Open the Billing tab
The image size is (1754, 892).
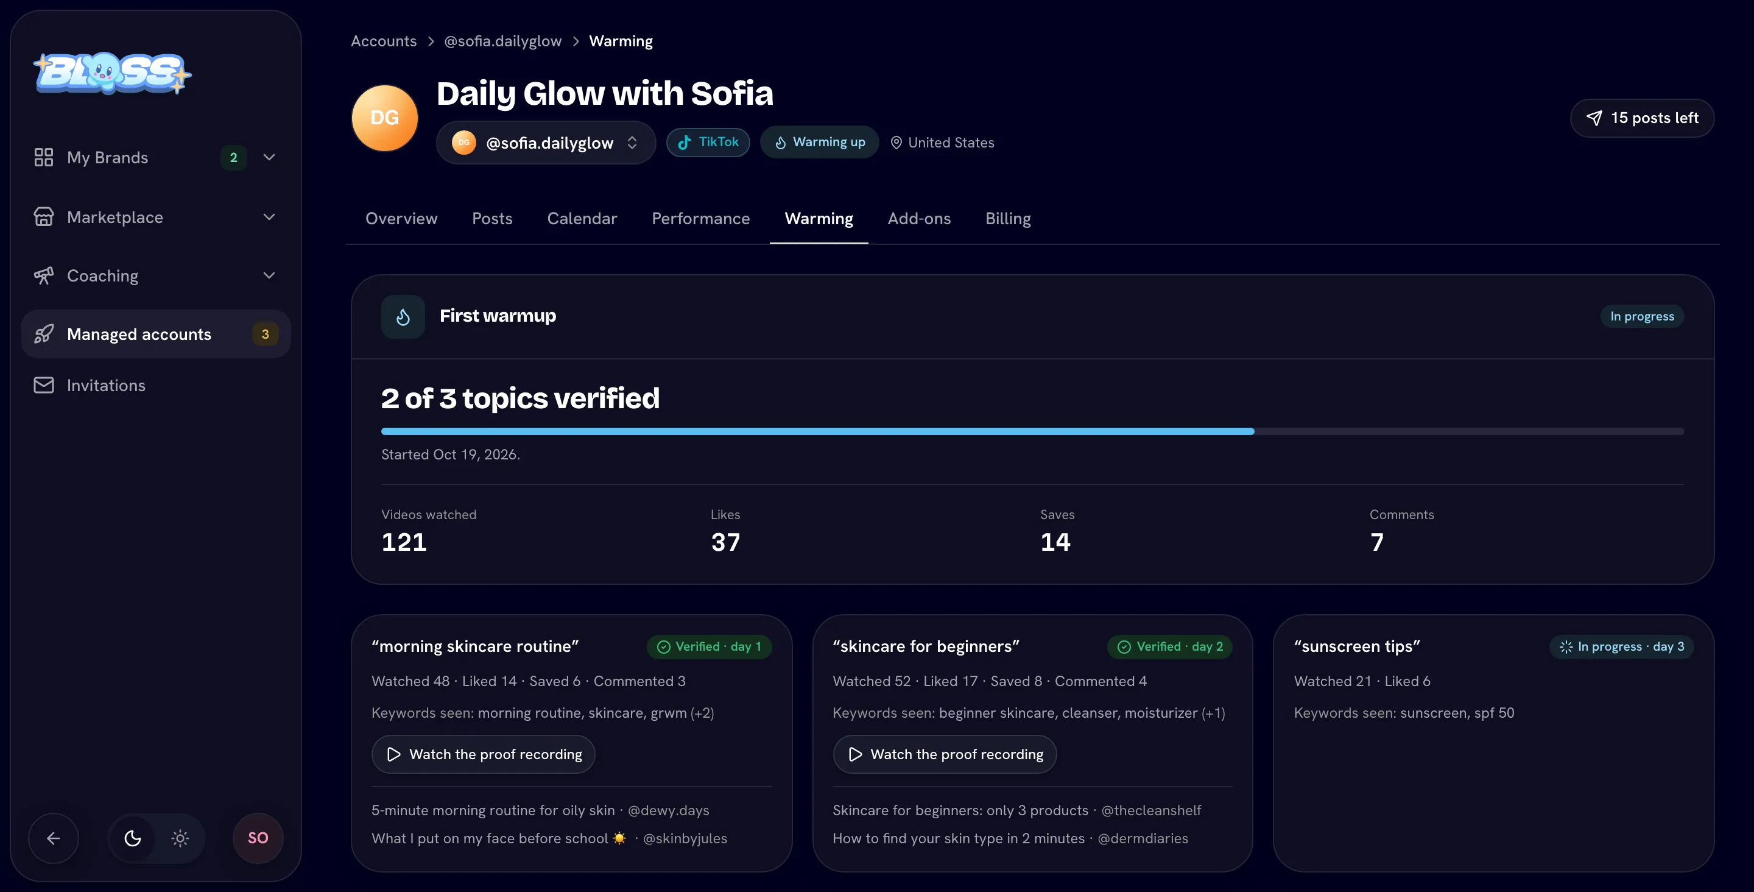(1008, 219)
